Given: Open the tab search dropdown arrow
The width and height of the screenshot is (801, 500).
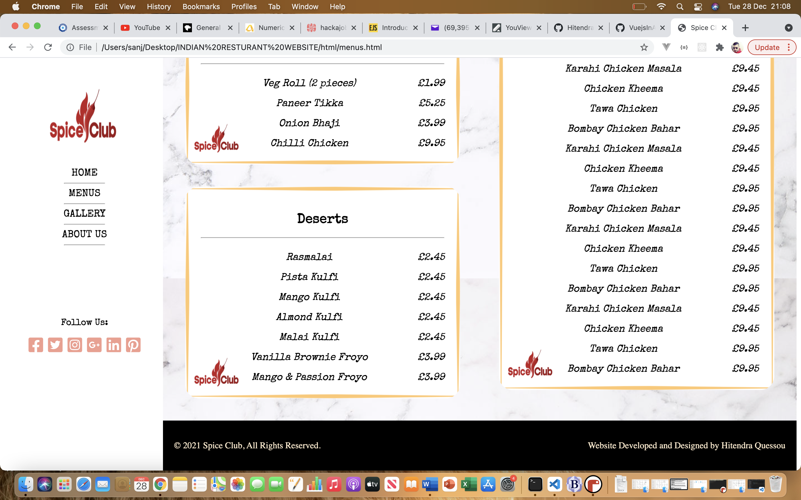Looking at the screenshot, I should click(789, 27).
